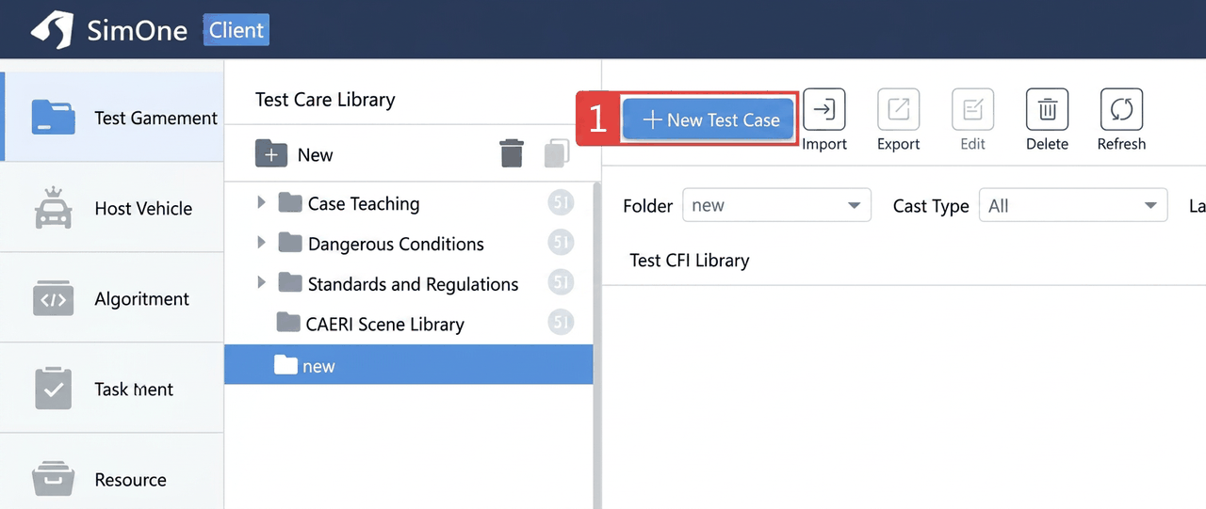The height and width of the screenshot is (509, 1206).
Task: Switch to the Algoritment section
Action: tap(112, 298)
